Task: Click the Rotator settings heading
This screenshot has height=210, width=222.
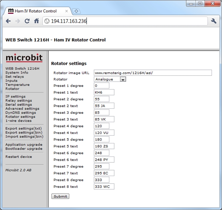Action: 69,64
